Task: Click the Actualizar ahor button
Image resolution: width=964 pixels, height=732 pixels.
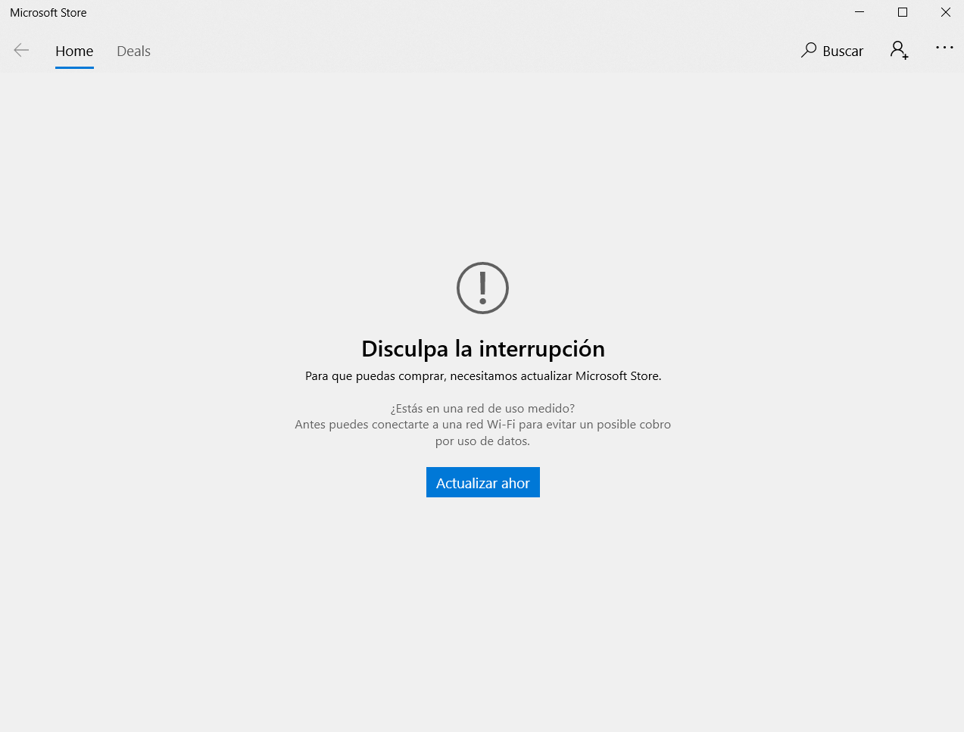Action: (483, 482)
